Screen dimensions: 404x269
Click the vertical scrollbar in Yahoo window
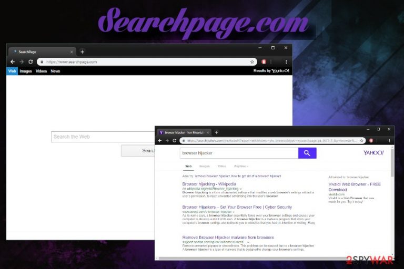click(392, 162)
